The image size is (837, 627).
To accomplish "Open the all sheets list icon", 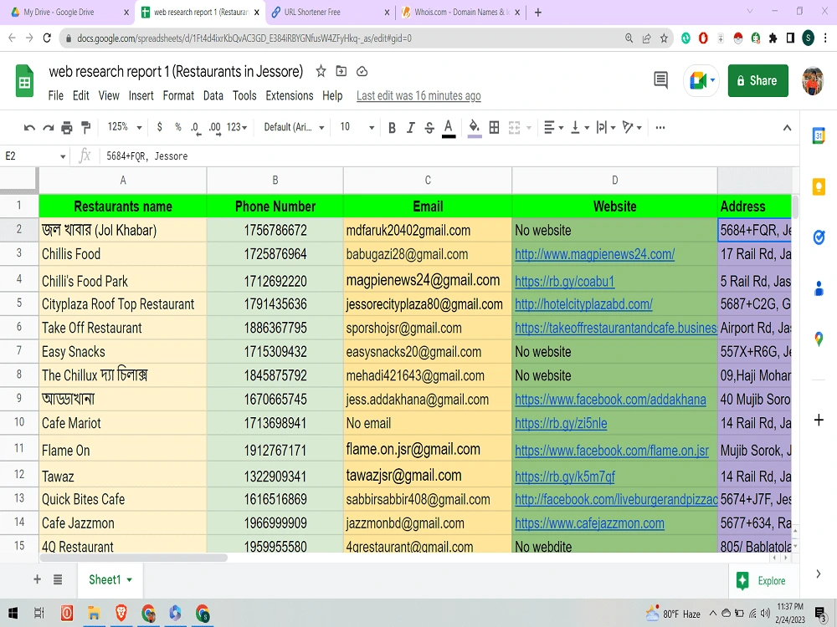I will pos(58,579).
